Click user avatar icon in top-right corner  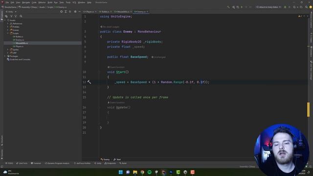311,7
